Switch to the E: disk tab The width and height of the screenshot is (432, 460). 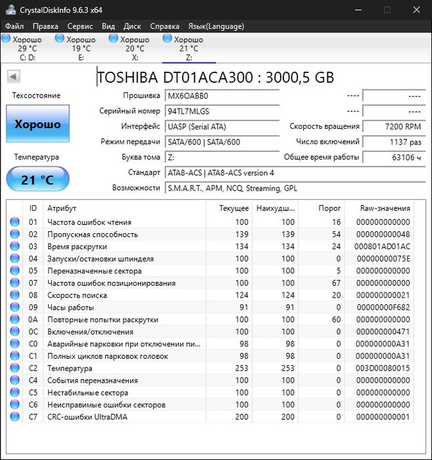click(81, 48)
